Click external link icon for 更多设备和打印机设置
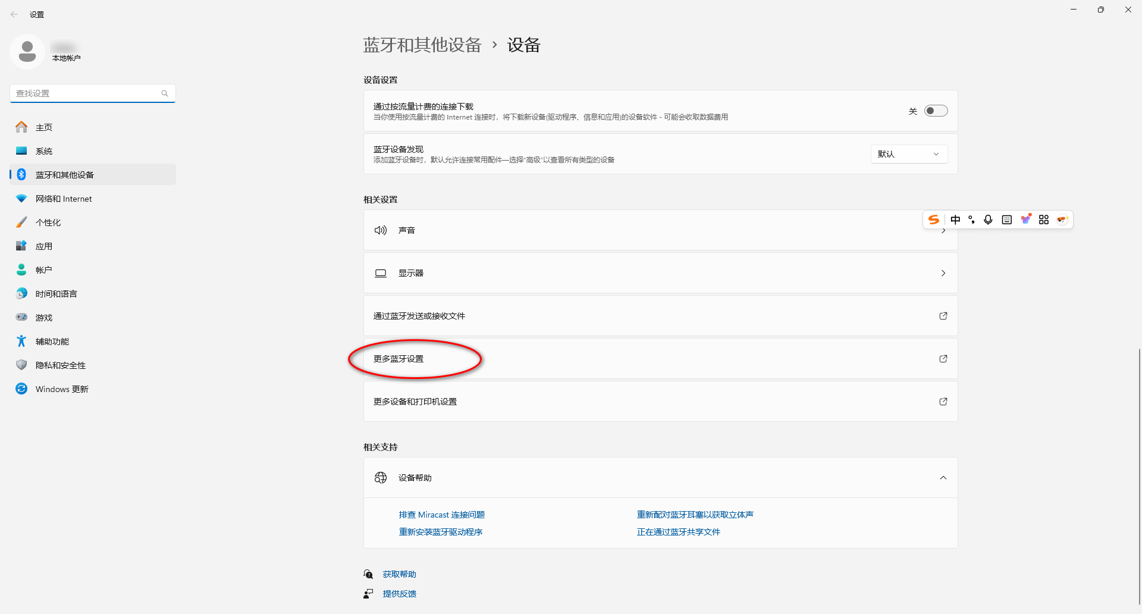 943,402
